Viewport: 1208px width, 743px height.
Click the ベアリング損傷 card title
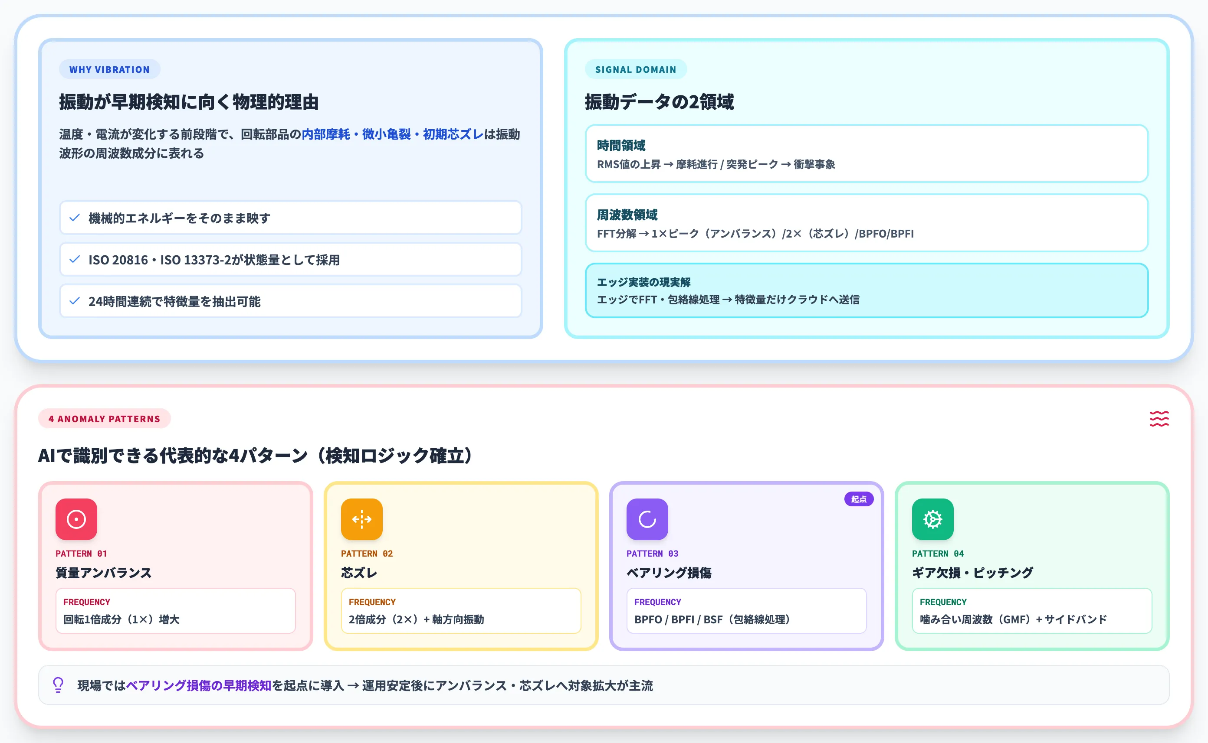pos(669,573)
